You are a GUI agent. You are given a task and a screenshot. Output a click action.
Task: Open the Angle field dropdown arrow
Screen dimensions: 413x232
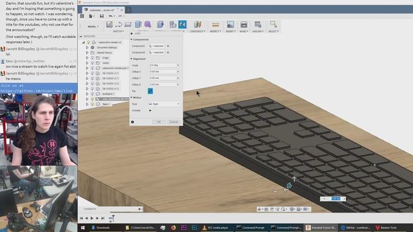[x=178, y=65]
